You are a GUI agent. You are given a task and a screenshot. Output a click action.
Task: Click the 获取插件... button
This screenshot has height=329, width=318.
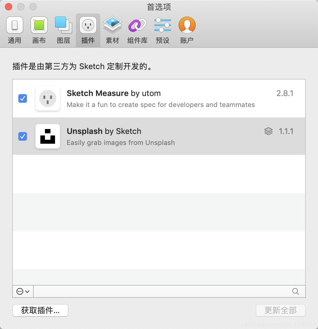(40, 310)
